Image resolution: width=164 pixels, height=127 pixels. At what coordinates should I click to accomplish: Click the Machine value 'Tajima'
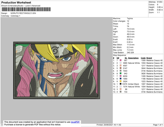pos(130,18)
